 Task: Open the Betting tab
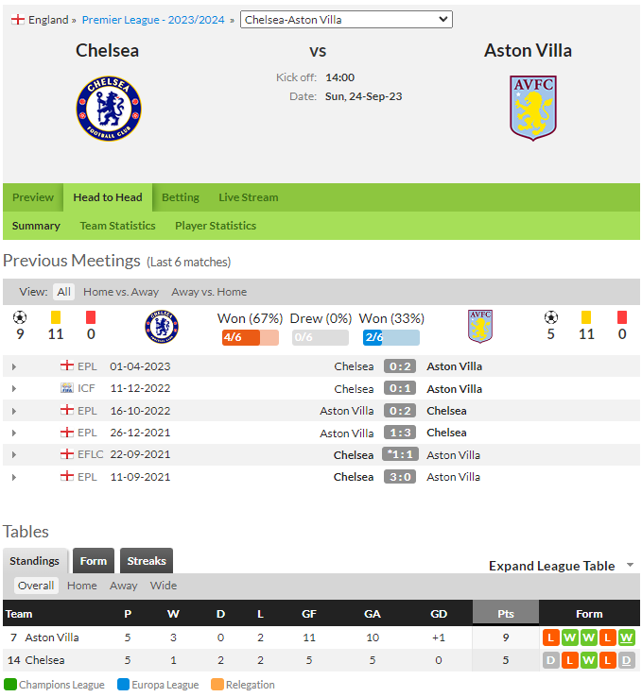point(181,197)
